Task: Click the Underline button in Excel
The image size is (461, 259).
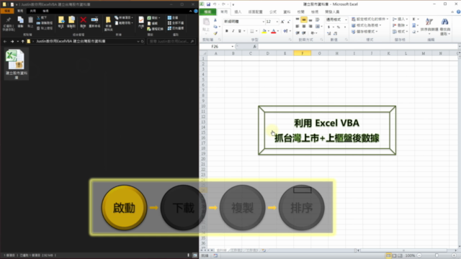Action: (x=240, y=31)
